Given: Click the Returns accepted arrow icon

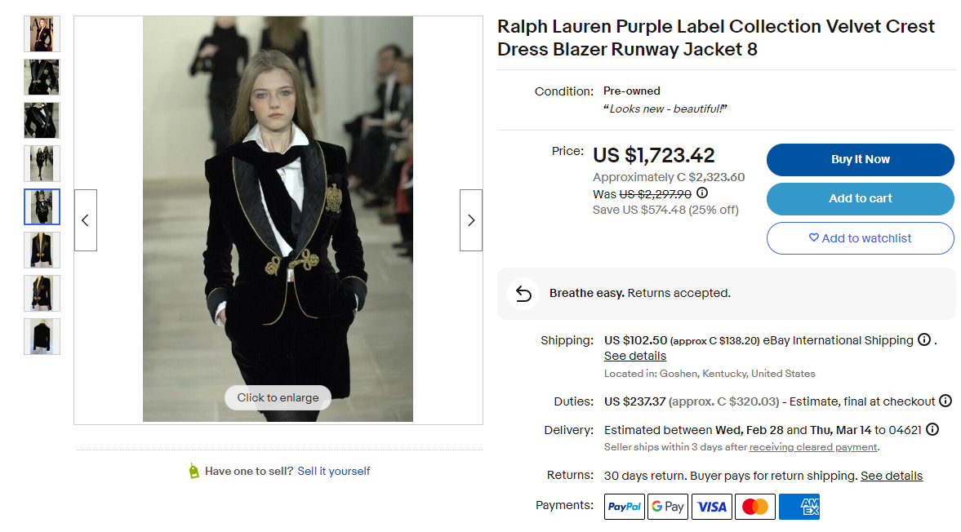Looking at the screenshot, I should 523,294.
